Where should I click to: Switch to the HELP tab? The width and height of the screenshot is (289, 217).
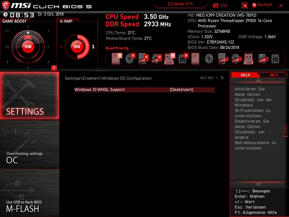click(x=245, y=75)
